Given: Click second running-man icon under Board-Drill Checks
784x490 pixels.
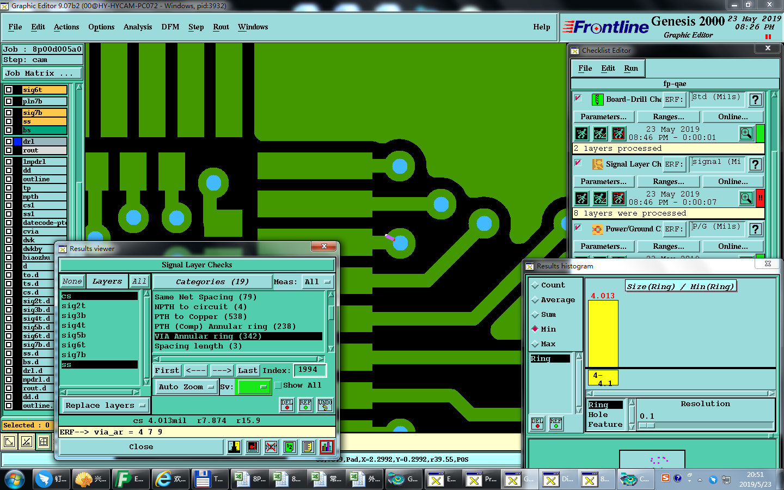Looking at the screenshot, I should pyautogui.click(x=600, y=133).
